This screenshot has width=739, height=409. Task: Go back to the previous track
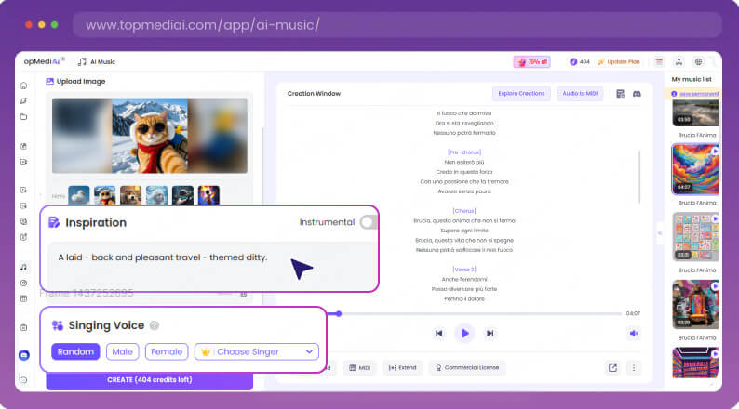(439, 333)
